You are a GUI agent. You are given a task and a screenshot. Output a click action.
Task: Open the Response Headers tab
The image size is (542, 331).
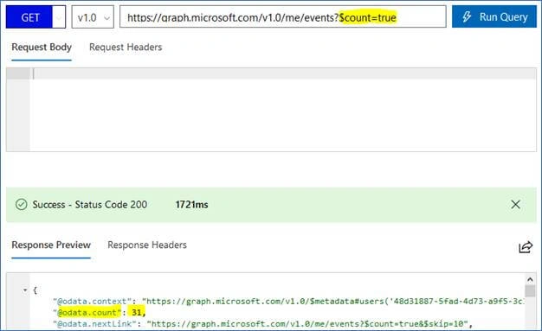pyautogui.click(x=147, y=245)
